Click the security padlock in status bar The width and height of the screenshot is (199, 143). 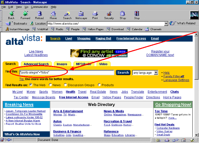(2, 140)
